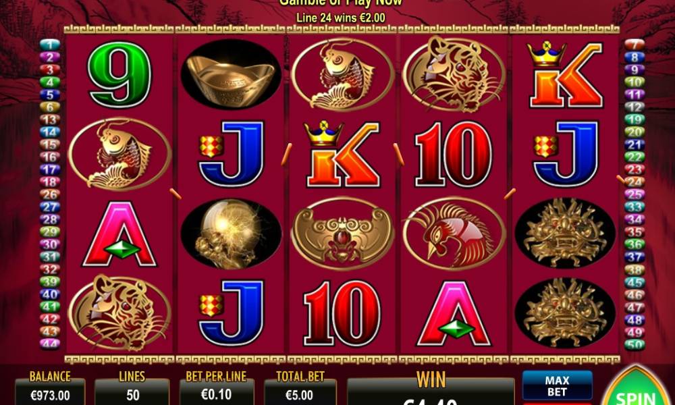The width and height of the screenshot is (675, 405).
Task: Click the Total Bet value €5.00
Action: (300, 394)
